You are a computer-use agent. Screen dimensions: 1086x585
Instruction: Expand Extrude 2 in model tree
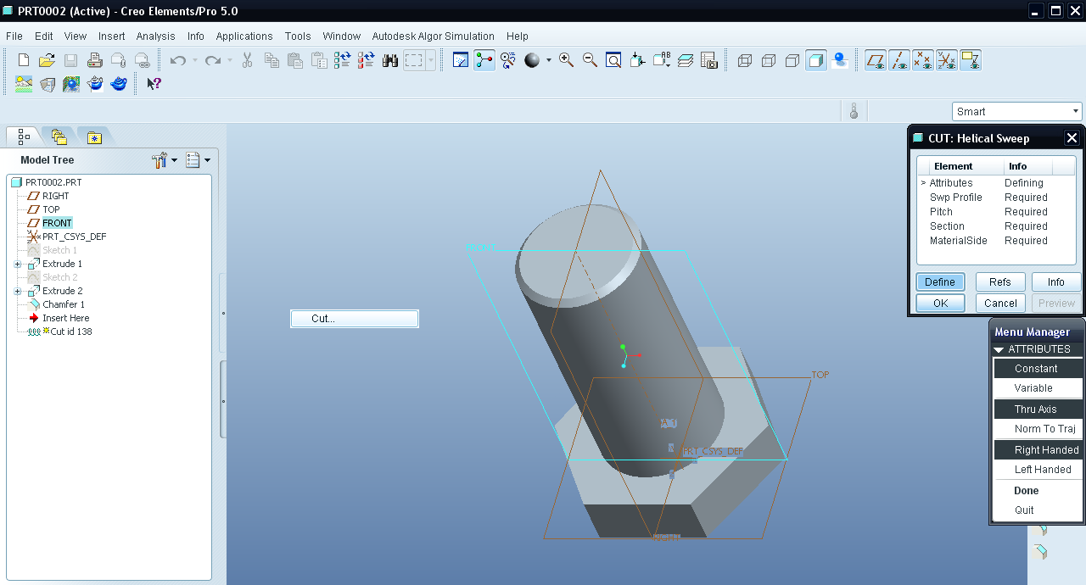click(x=18, y=291)
